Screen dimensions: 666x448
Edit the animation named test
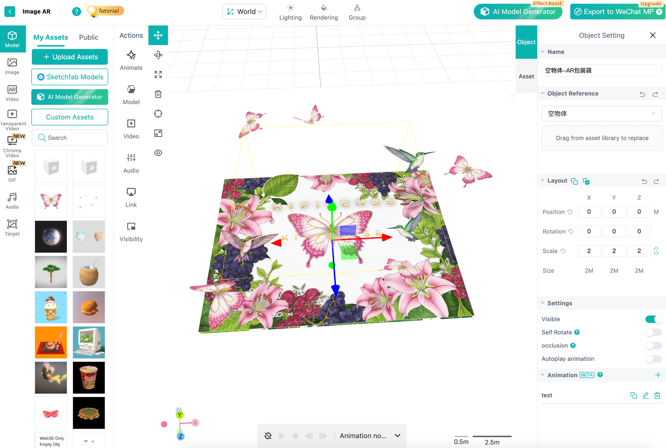645,395
